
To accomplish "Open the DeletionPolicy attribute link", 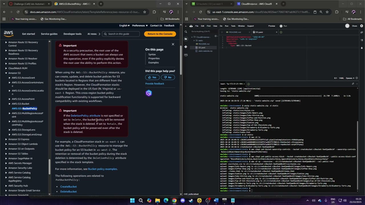I will pos(86,116).
